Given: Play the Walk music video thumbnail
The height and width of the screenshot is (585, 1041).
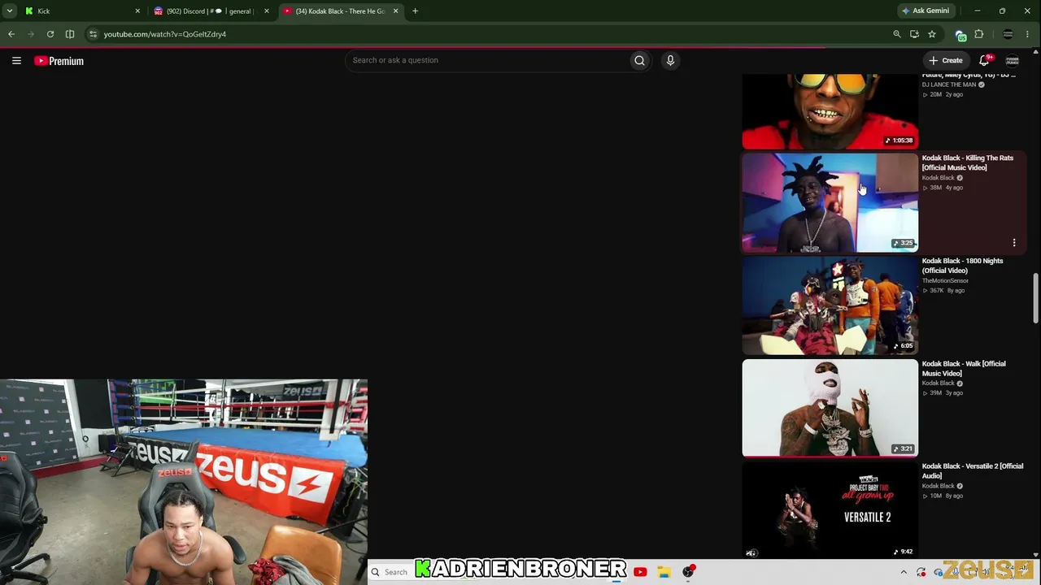Looking at the screenshot, I should pyautogui.click(x=830, y=408).
